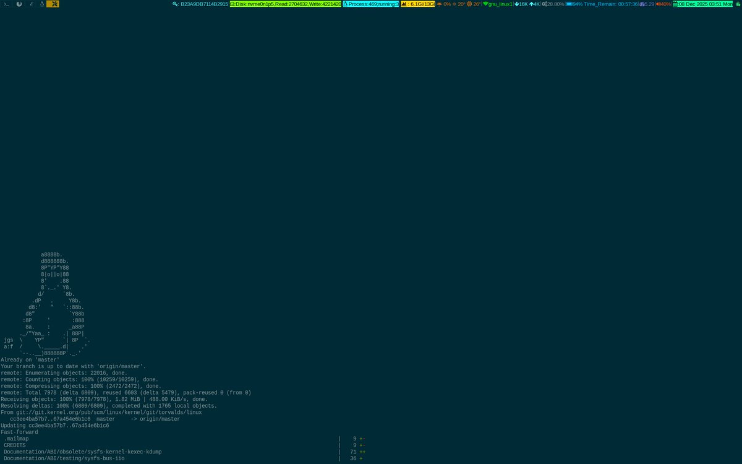742x464 pixels.
Task: Click the Time_Remain 00:57:36 text
Action: click(611, 4)
